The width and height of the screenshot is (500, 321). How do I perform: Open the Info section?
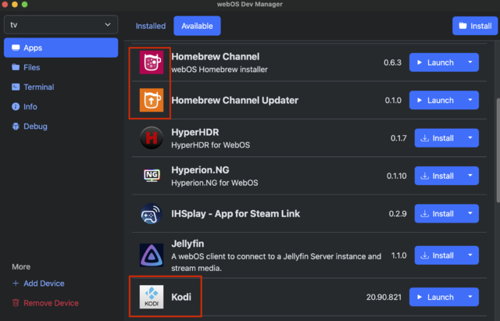61,107
